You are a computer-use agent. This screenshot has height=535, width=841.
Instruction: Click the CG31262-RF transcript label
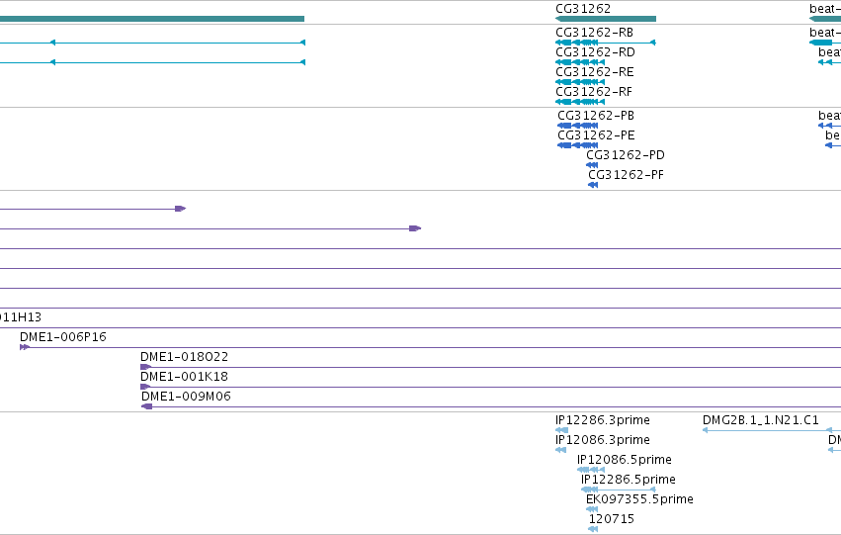(x=594, y=92)
